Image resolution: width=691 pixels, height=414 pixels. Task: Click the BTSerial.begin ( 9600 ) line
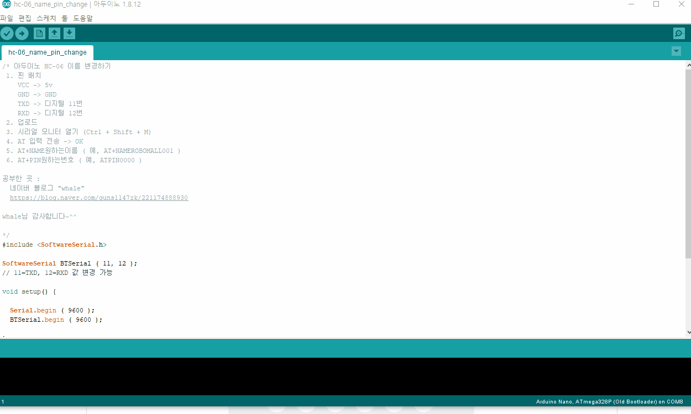pyautogui.click(x=56, y=320)
